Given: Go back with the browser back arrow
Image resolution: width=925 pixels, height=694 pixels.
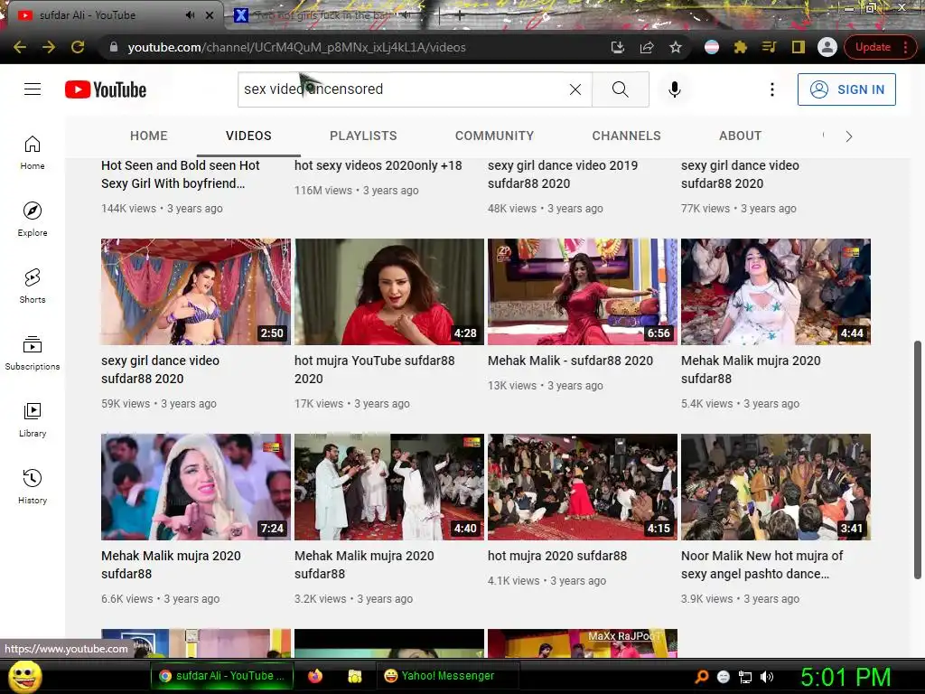Looking at the screenshot, I should coord(20,47).
